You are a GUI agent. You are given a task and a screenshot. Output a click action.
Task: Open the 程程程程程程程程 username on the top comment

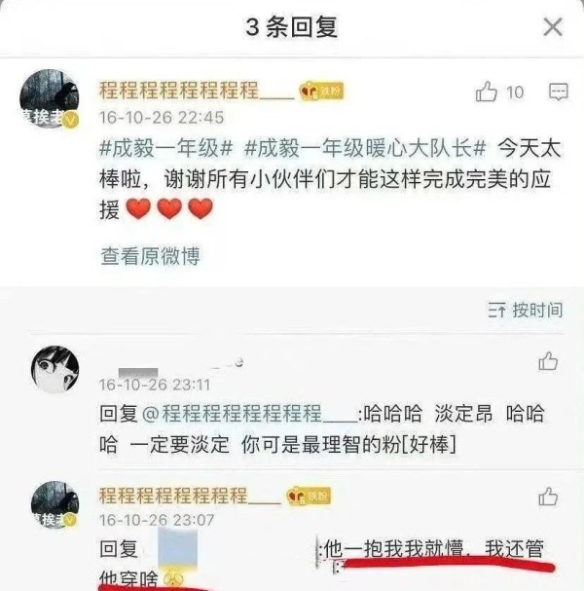[x=197, y=91]
